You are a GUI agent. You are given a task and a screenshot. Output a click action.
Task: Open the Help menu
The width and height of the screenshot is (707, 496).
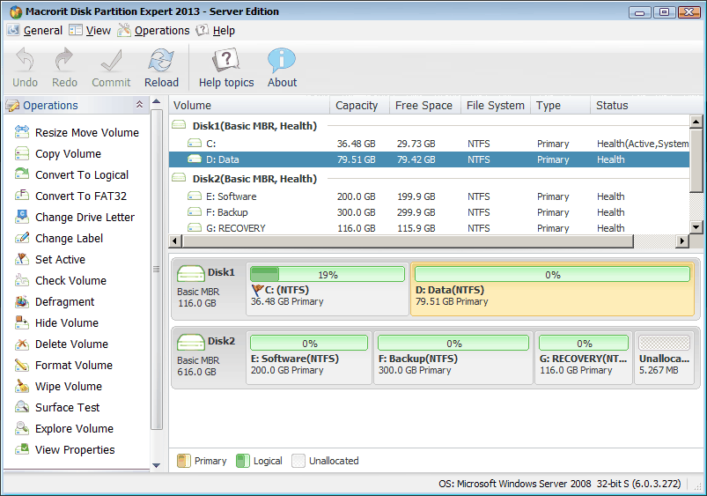(x=216, y=30)
